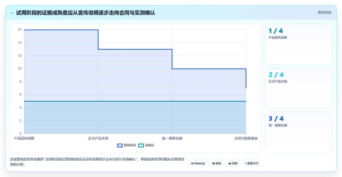Click the 正式产品文档 x-axis label
The image size is (342, 177).
click(98, 138)
